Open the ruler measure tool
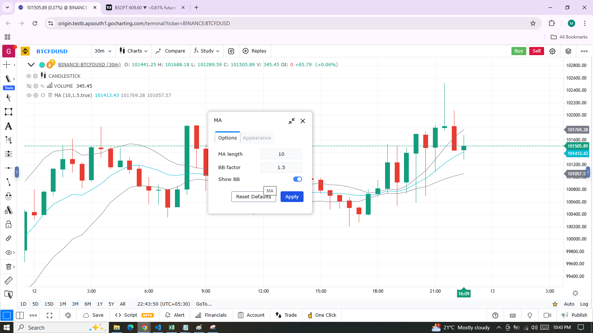593x333 pixels. point(8,280)
